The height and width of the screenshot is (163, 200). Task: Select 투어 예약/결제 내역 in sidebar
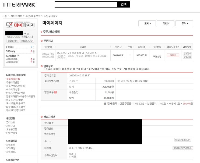(x=16, y=110)
